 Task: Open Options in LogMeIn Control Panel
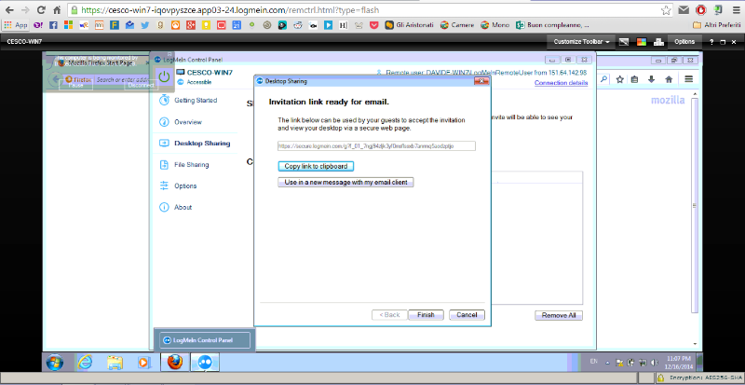tap(185, 186)
